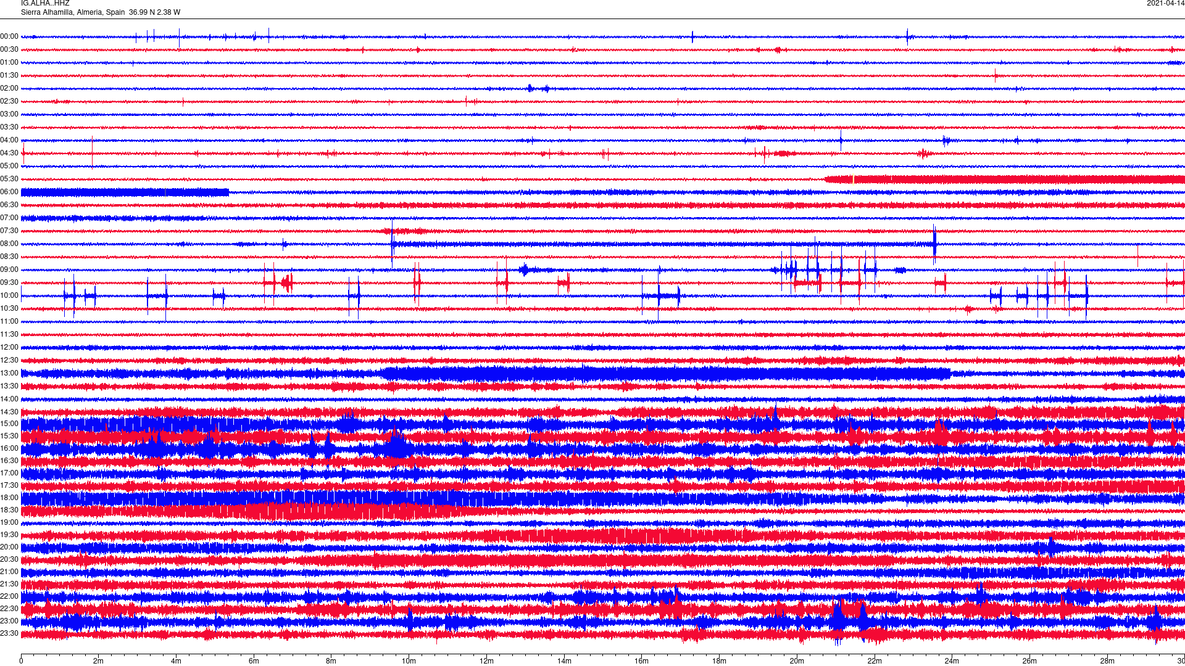The image size is (1185, 666).
Task: Click the 06:00 trace time label
Action: click(x=9, y=192)
